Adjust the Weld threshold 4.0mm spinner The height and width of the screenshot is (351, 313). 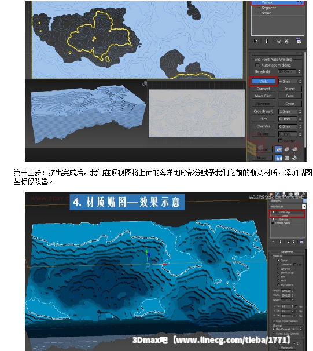(300, 81)
